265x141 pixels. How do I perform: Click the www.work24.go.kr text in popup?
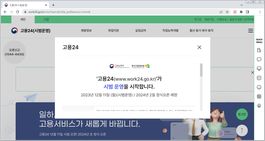click(x=135, y=79)
